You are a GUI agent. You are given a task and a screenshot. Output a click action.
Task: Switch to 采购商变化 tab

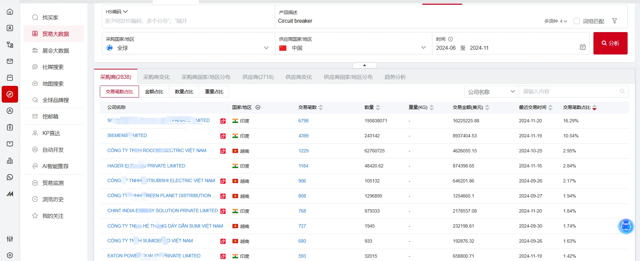coord(156,77)
